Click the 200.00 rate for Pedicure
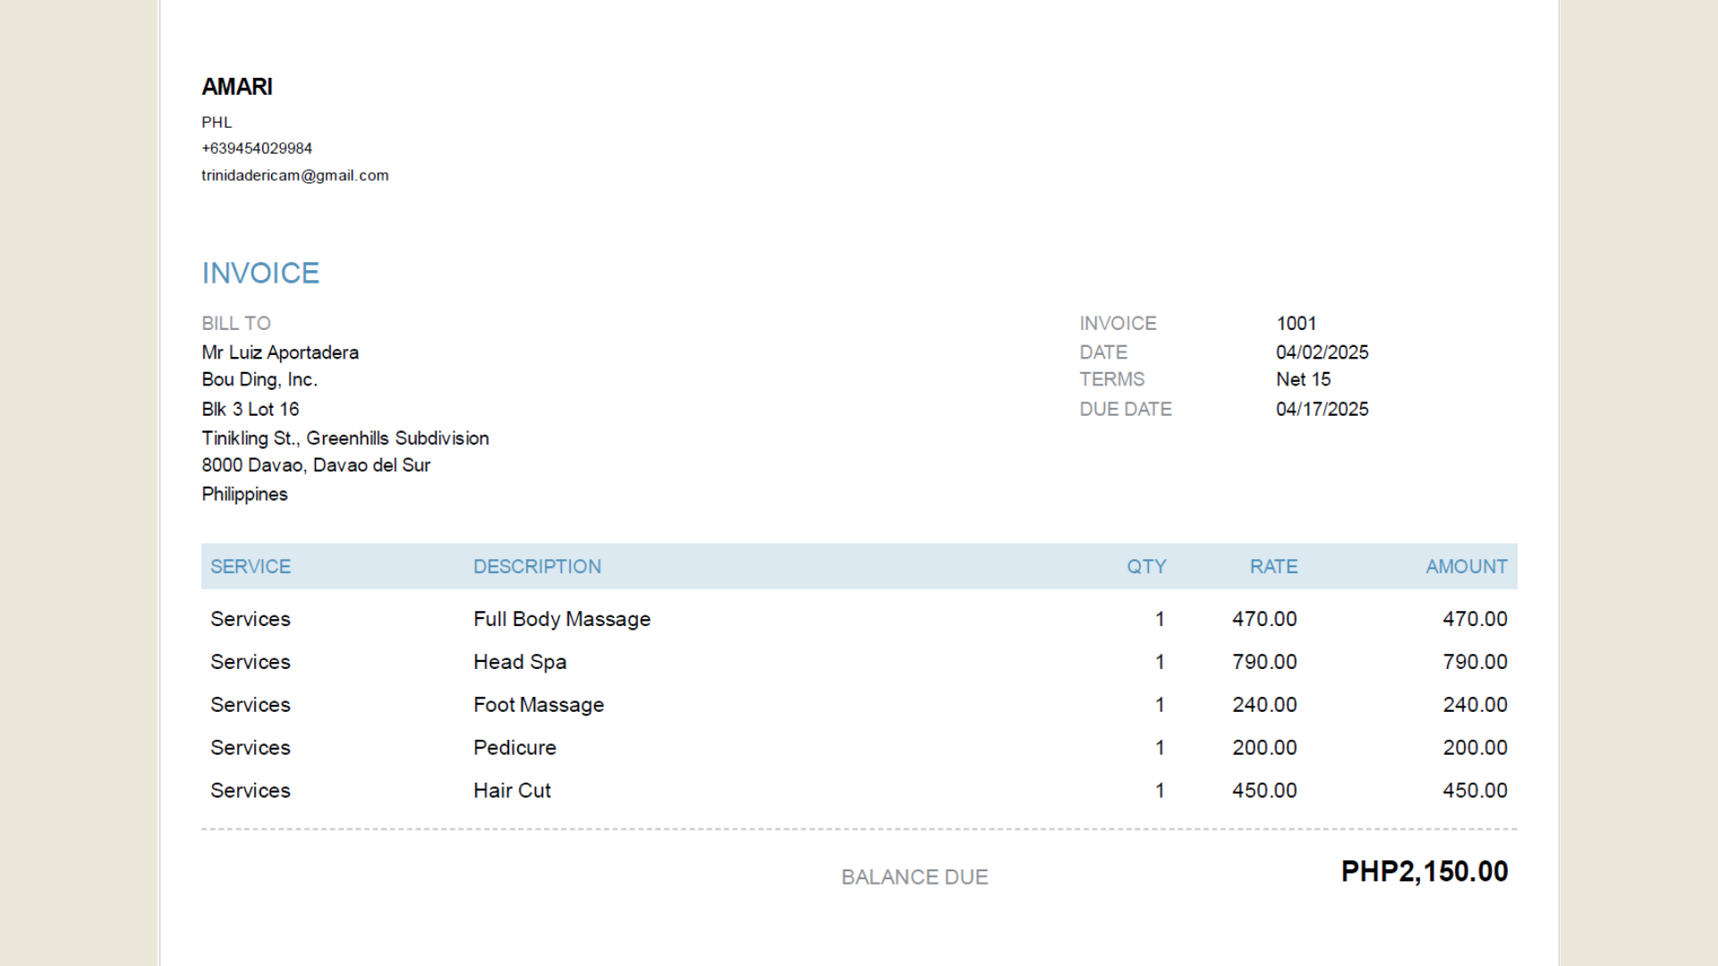Image resolution: width=1718 pixels, height=966 pixels. coord(1264,748)
